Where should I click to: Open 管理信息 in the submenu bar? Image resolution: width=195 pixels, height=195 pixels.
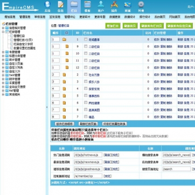(x=25, y=17)
